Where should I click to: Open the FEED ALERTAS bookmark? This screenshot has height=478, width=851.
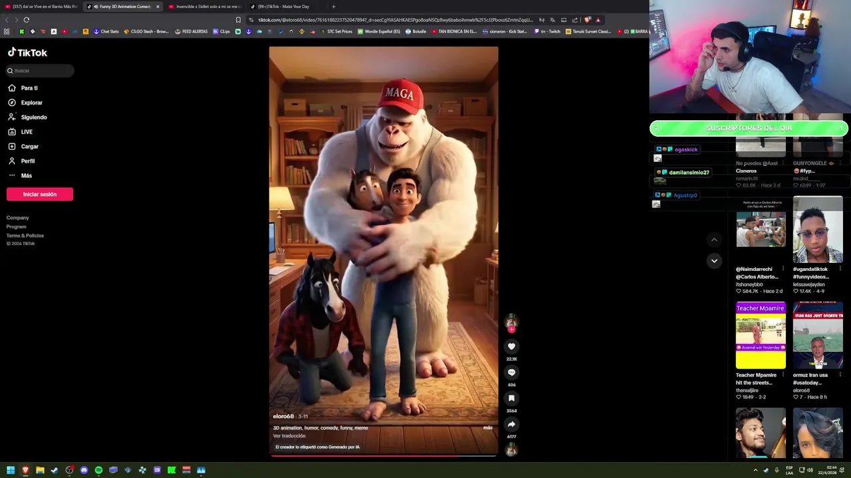point(191,31)
